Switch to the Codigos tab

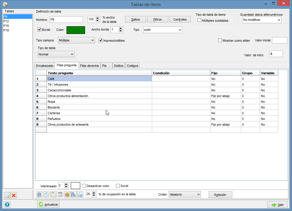click(x=132, y=66)
